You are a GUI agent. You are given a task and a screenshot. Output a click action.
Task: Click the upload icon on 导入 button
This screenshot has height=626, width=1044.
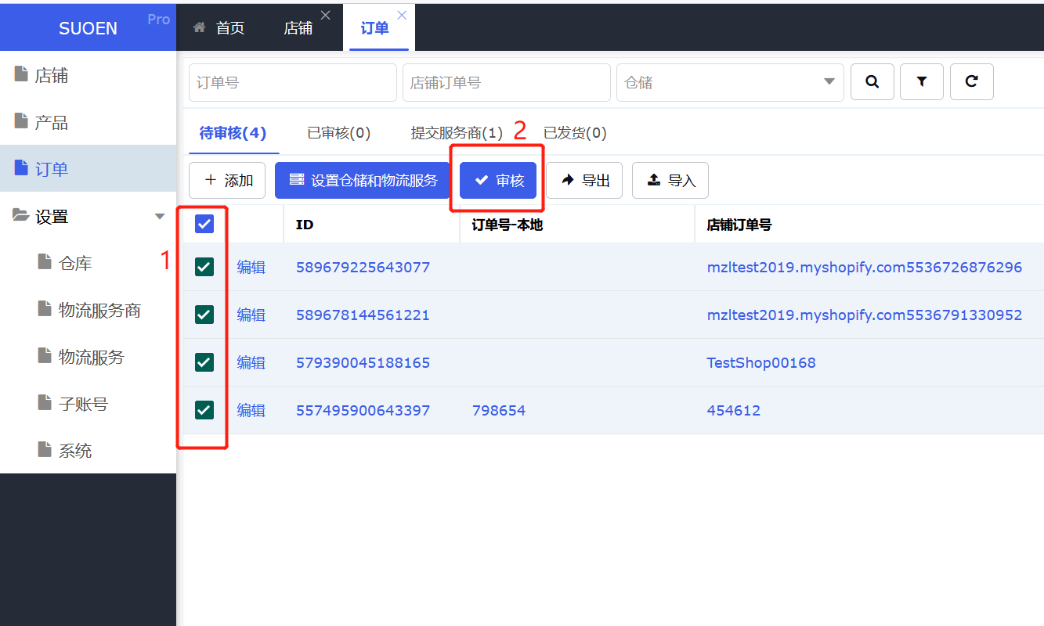tap(654, 180)
